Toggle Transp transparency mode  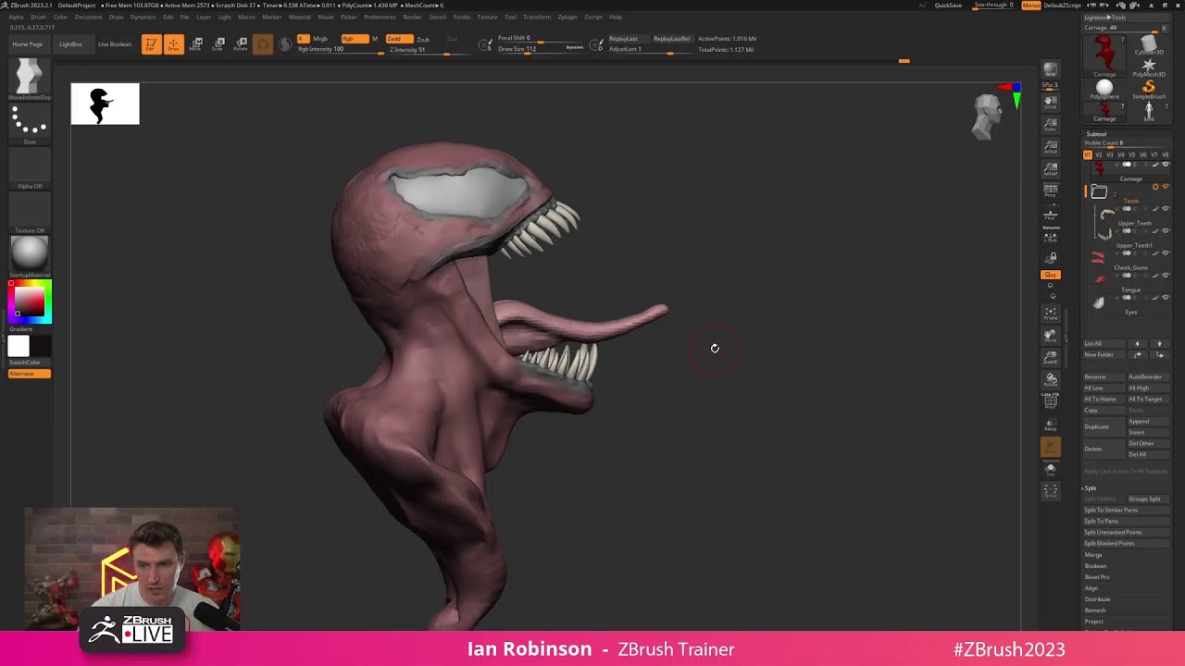point(1050,425)
